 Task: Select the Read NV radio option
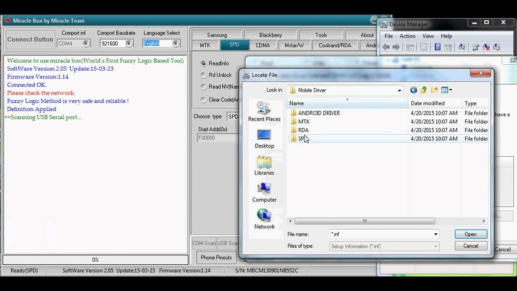(x=204, y=86)
